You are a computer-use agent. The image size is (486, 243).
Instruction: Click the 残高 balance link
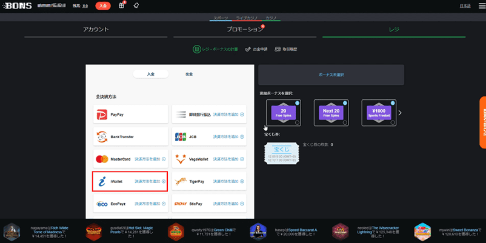(80, 6)
